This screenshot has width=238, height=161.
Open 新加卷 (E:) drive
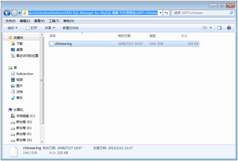pos(24,128)
